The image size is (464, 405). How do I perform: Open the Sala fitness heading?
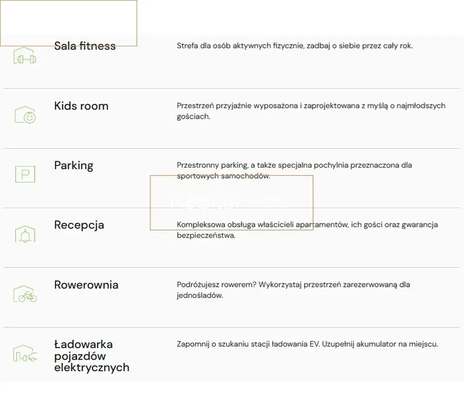pyautogui.click(x=85, y=46)
